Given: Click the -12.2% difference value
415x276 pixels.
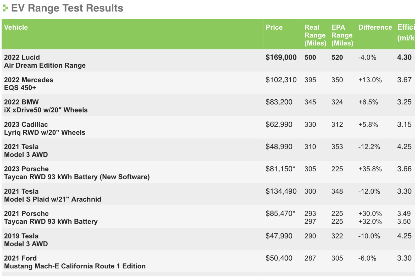Looking at the screenshot, I should pos(369,147).
